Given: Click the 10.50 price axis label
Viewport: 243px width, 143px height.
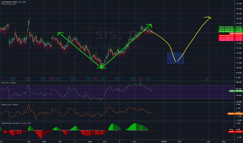Looking at the screenshot, I should coord(239,68).
